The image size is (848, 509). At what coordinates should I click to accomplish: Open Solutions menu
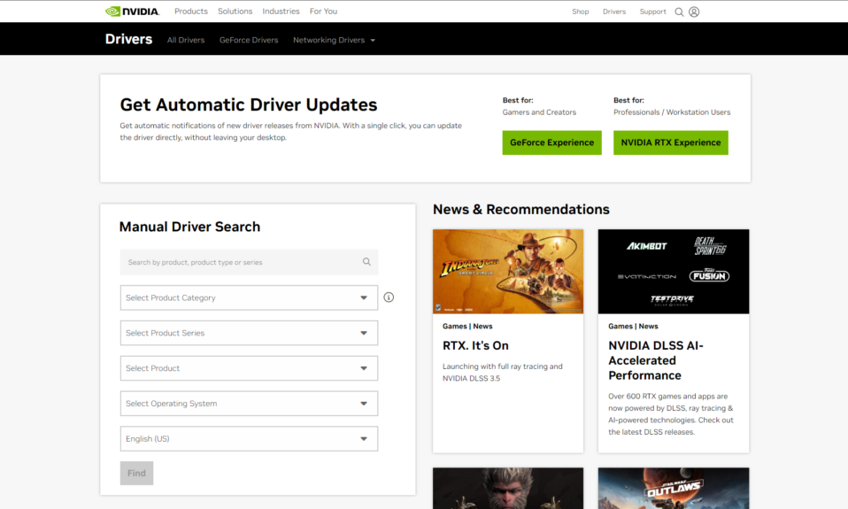point(235,12)
